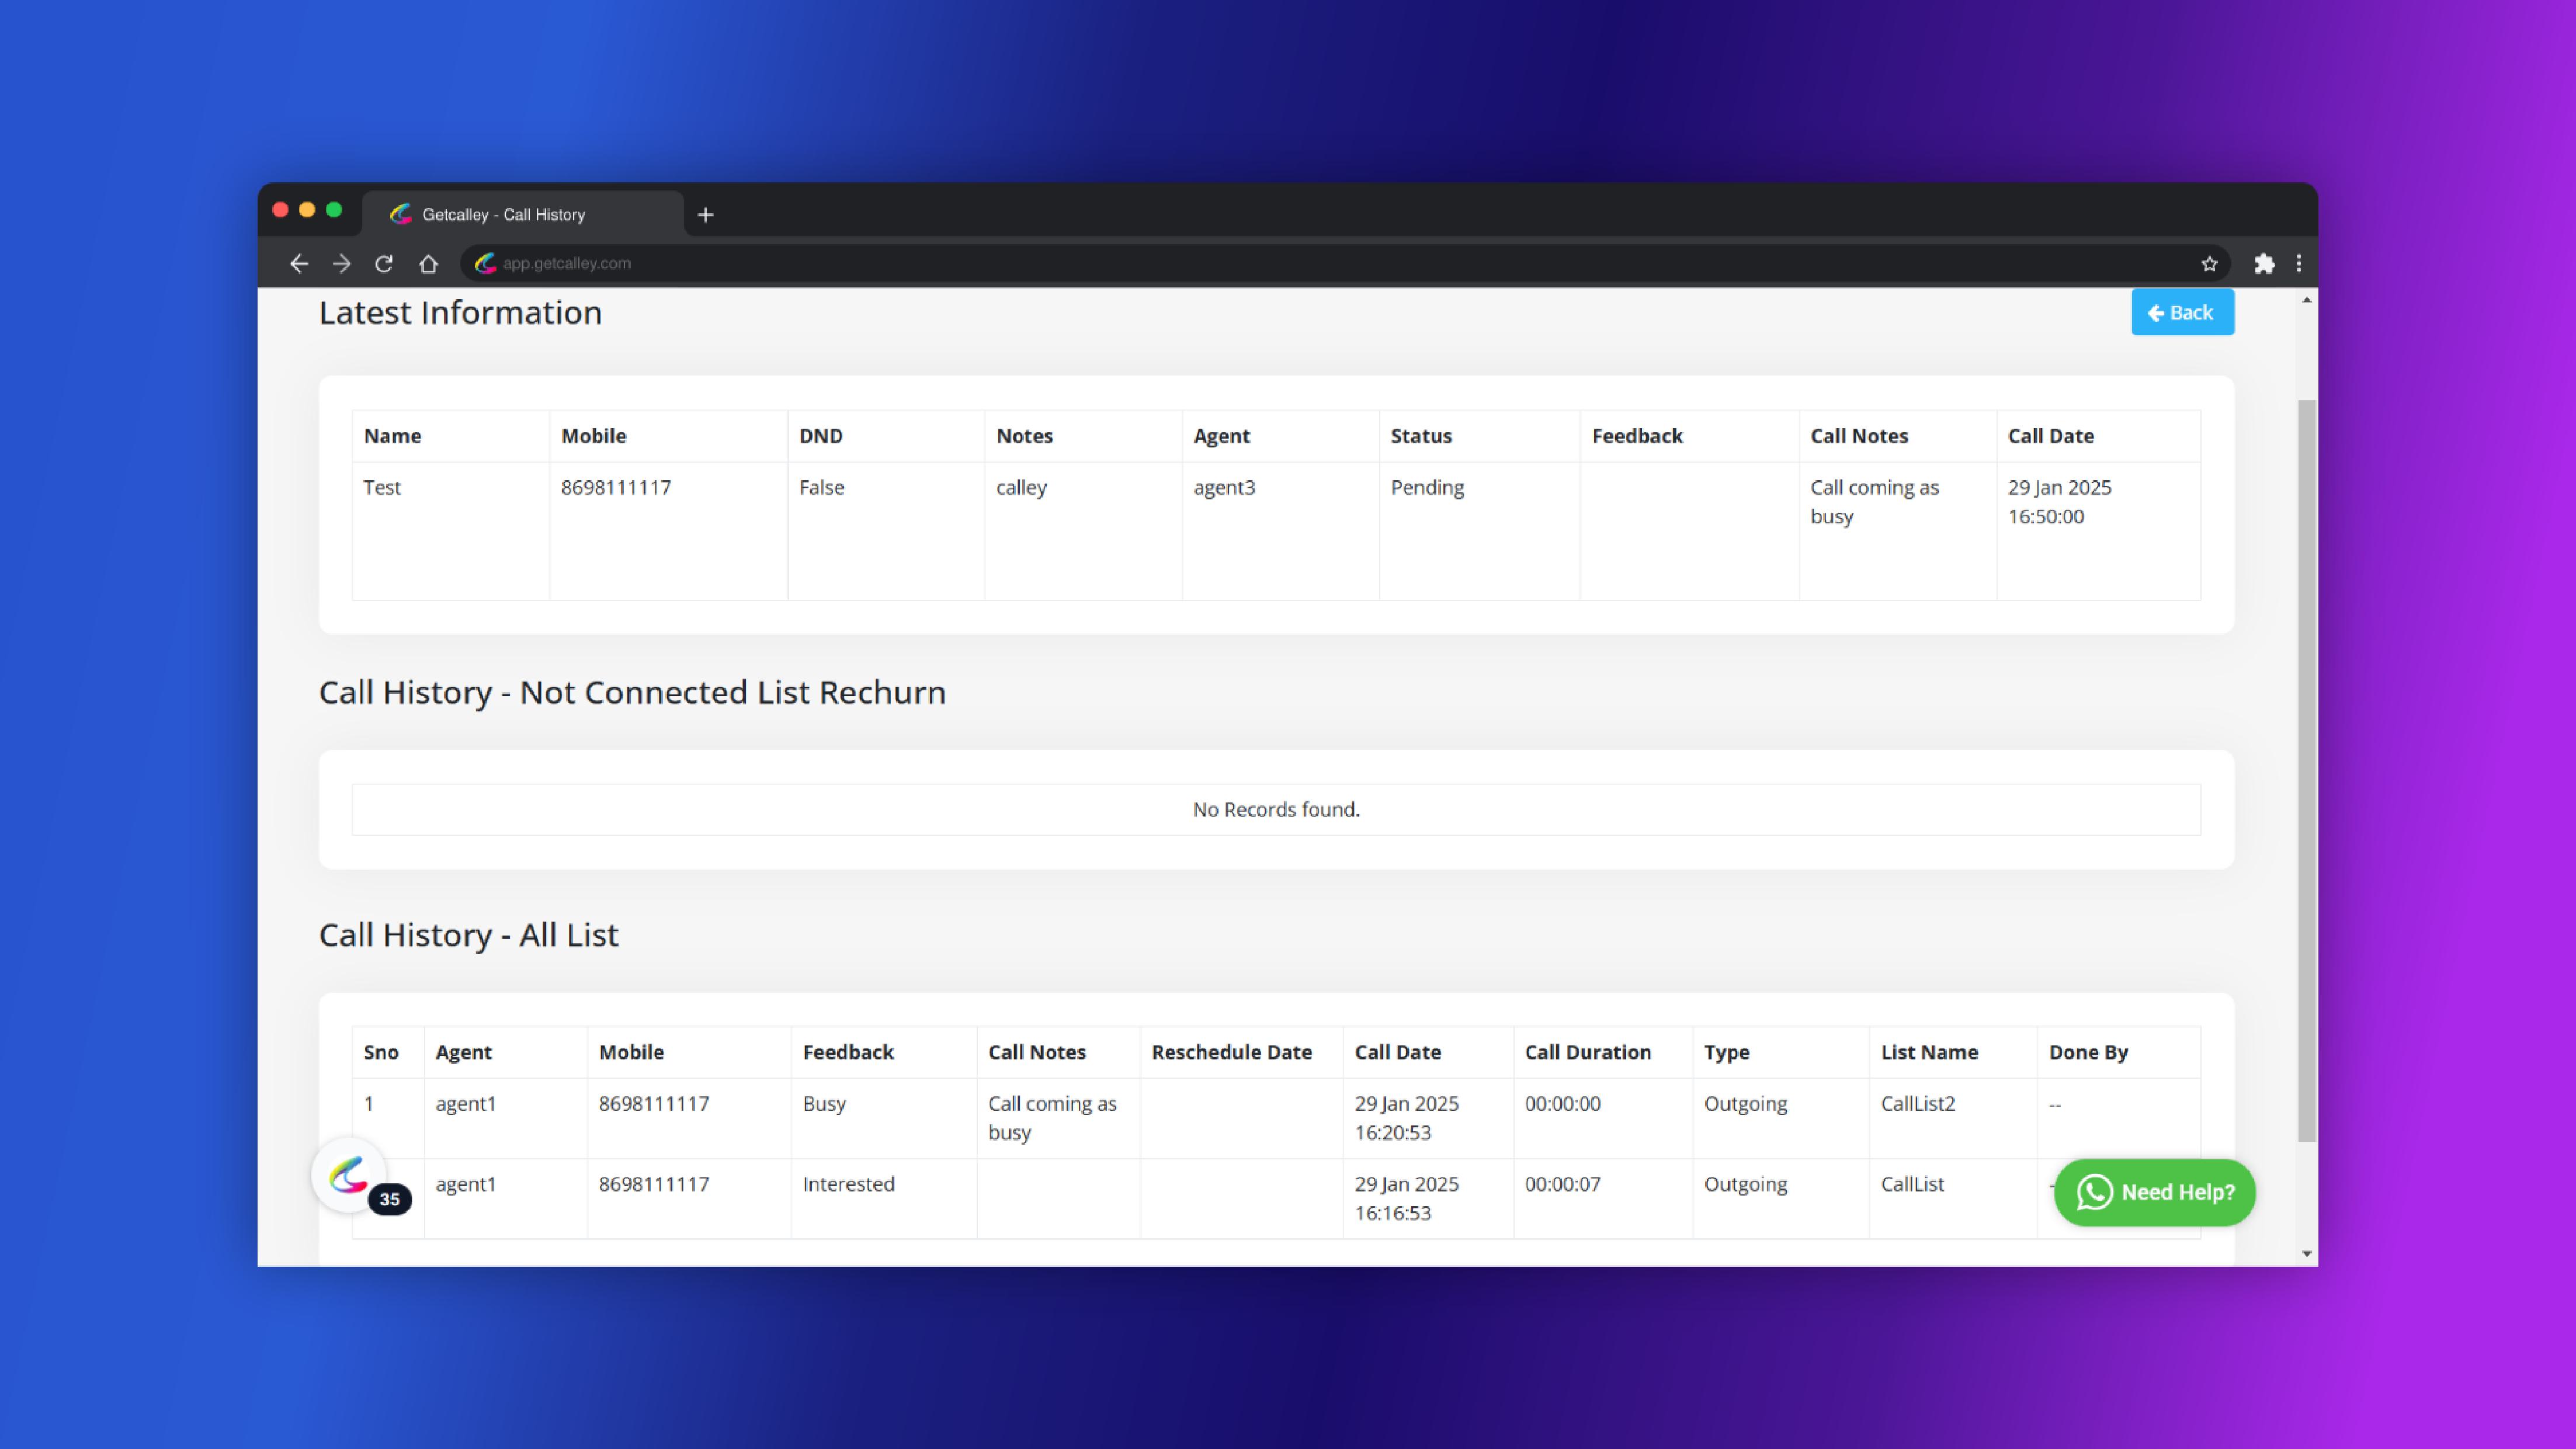Click the browser forward arrow
The height and width of the screenshot is (1449, 2576).
point(342,263)
